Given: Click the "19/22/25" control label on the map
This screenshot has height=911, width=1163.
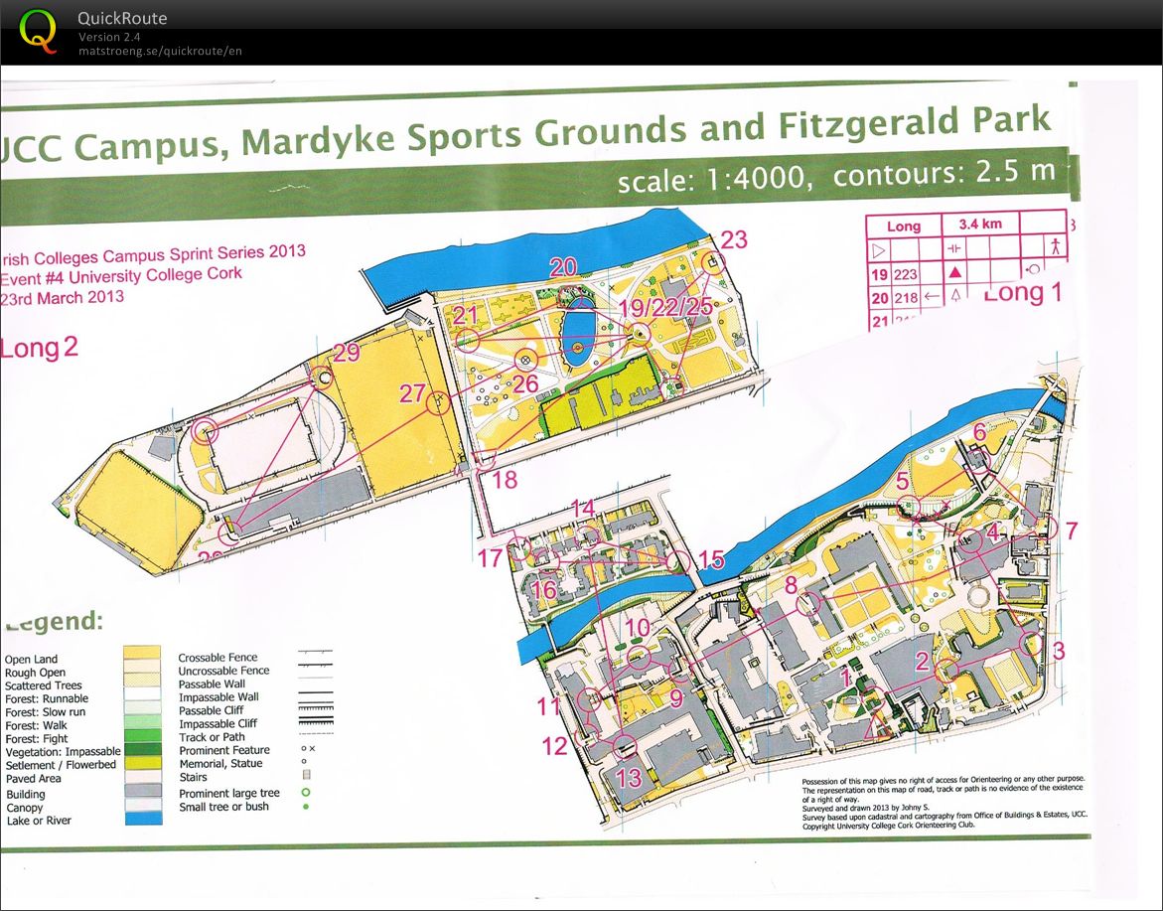Looking at the screenshot, I should point(666,307).
